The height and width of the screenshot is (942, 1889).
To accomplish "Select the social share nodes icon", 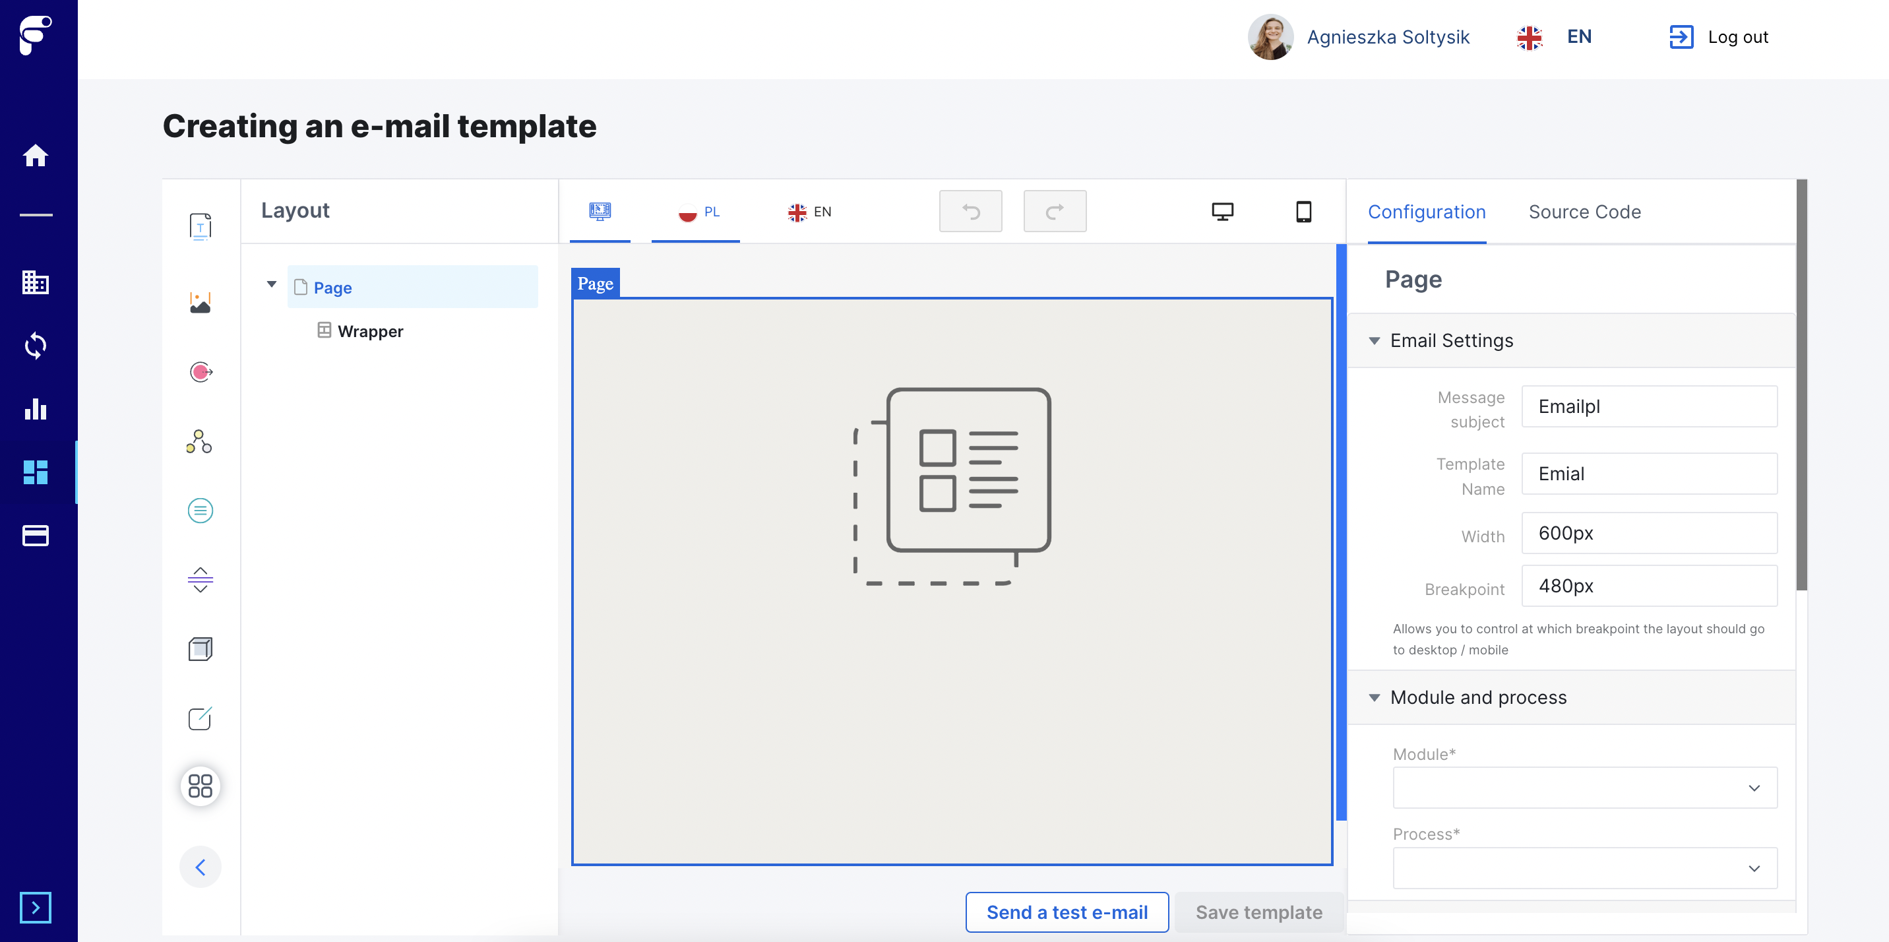I will pyautogui.click(x=199, y=442).
